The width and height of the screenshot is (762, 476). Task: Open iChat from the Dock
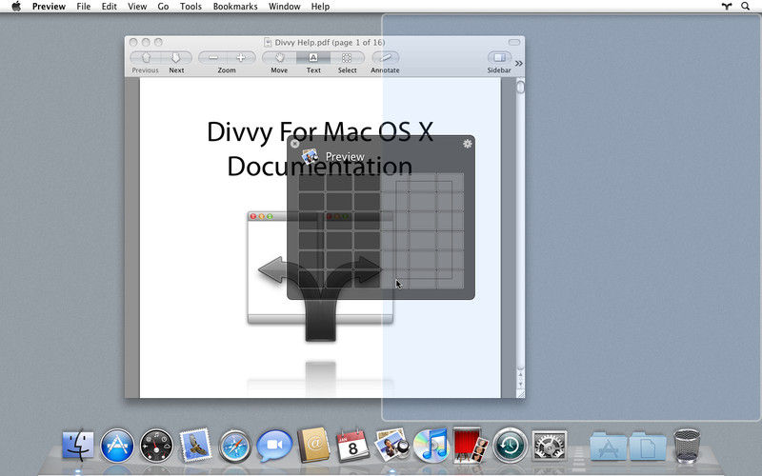pyautogui.click(x=274, y=446)
